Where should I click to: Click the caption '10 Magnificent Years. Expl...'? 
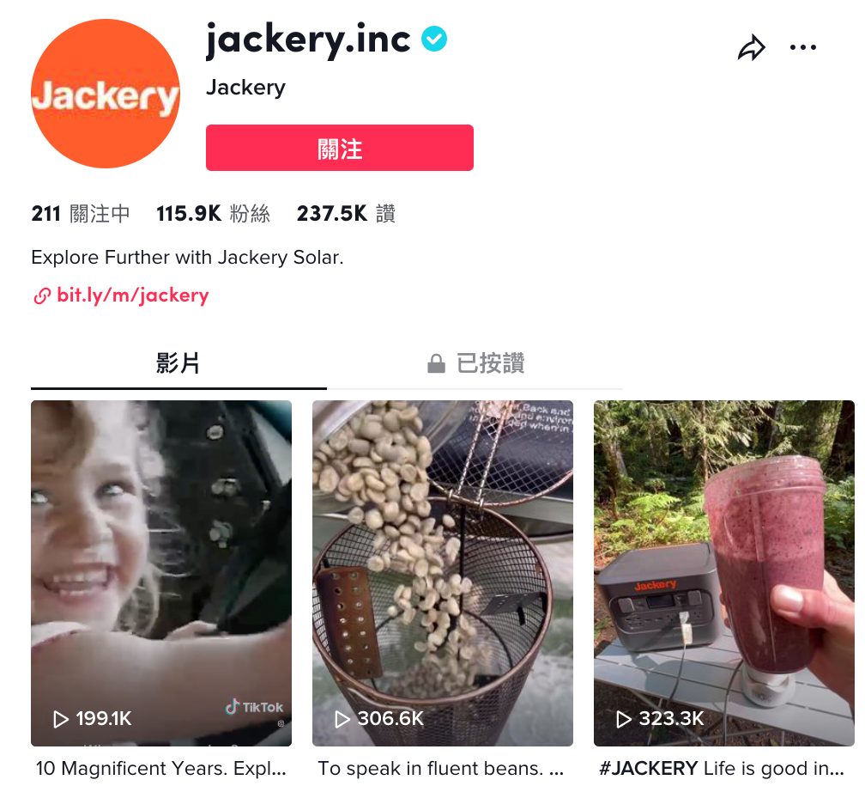click(161, 768)
